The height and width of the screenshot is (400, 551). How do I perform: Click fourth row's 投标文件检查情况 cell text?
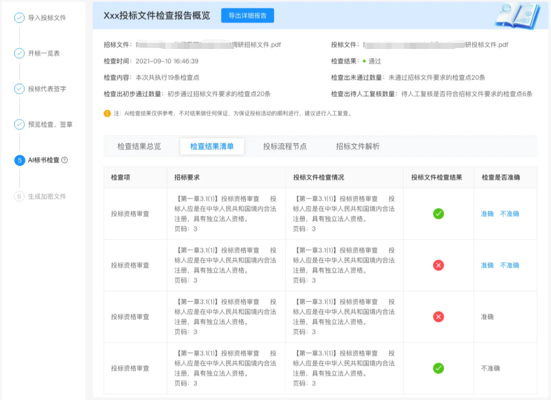coord(344,368)
